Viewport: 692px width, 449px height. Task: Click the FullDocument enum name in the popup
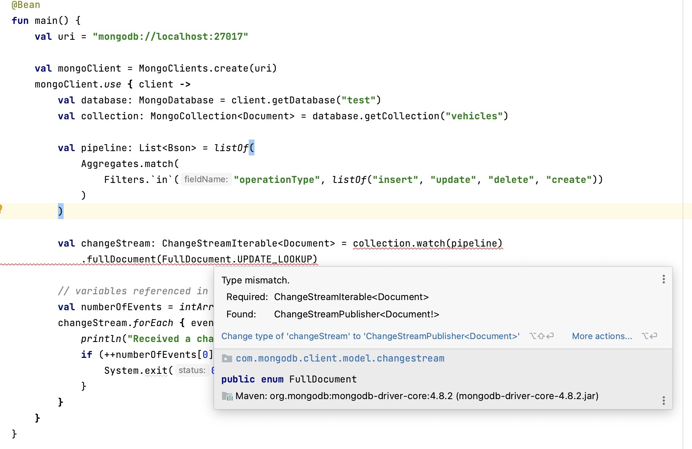click(x=323, y=379)
